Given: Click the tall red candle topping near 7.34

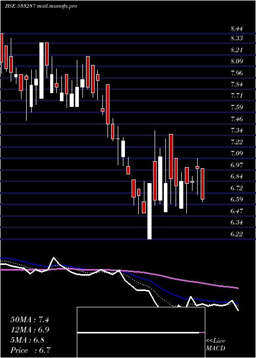Looking at the screenshot, I should click(171, 156).
